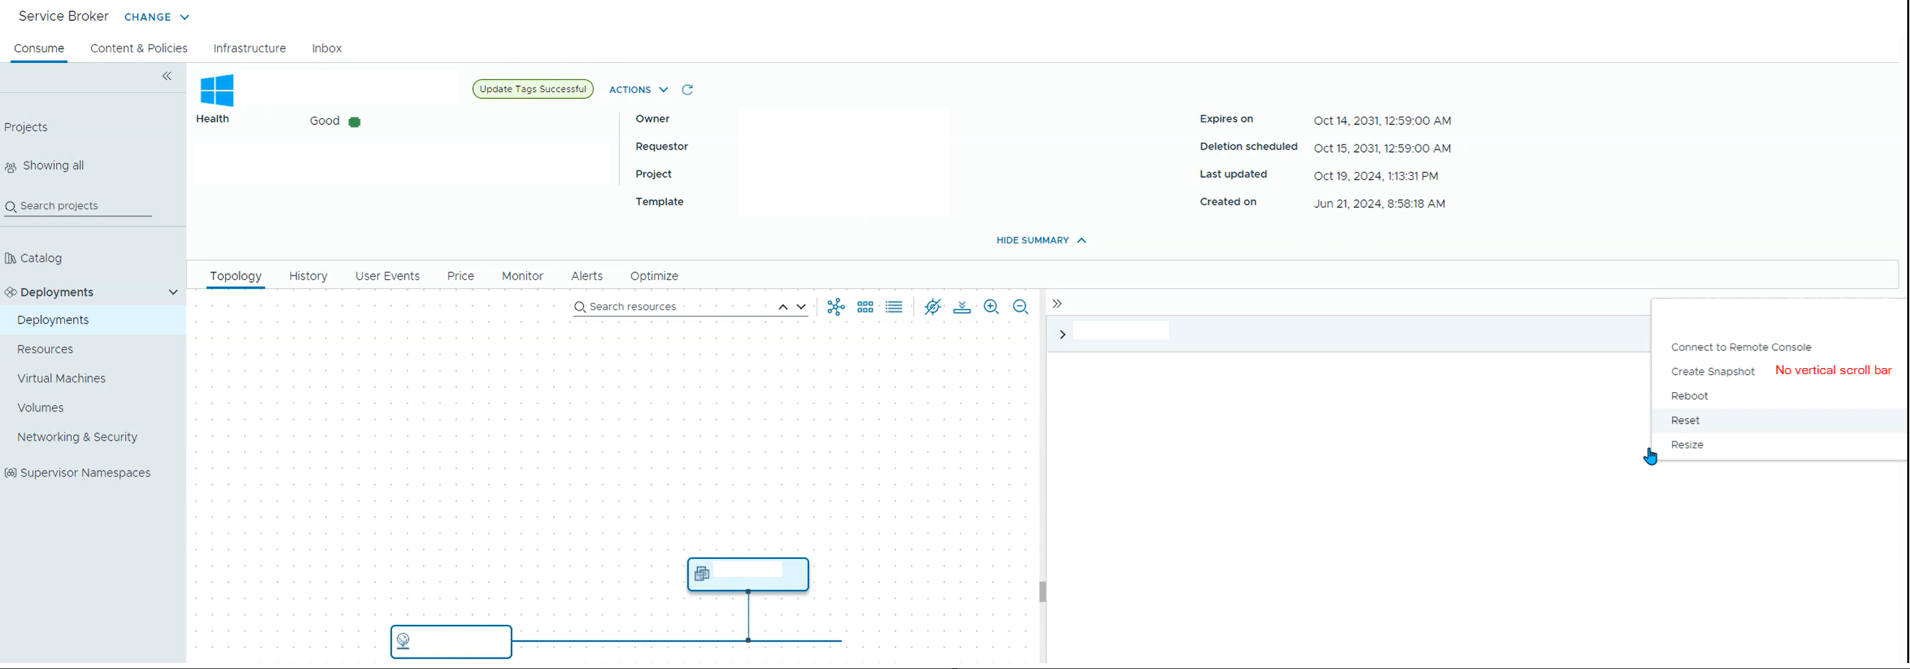This screenshot has width=1910, height=669.
Task: Collapse the left navigation sidebar
Action: [x=167, y=76]
